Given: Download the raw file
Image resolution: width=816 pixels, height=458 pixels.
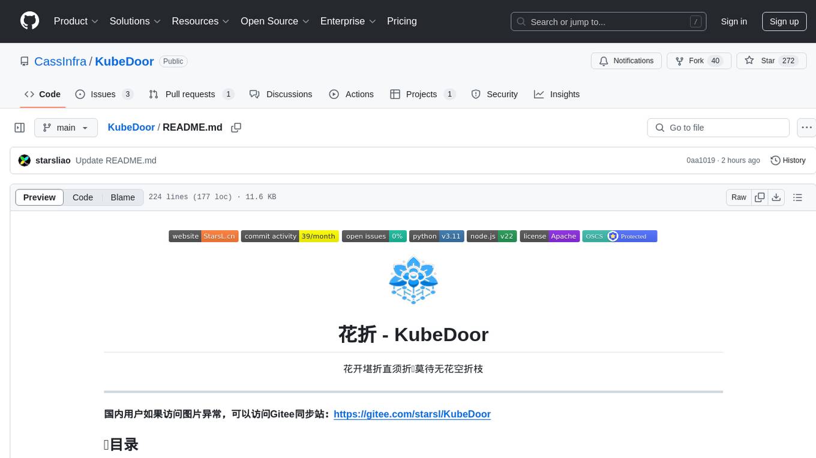Looking at the screenshot, I should [x=776, y=197].
